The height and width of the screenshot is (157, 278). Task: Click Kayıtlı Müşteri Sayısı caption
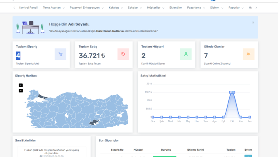point(153,63)
